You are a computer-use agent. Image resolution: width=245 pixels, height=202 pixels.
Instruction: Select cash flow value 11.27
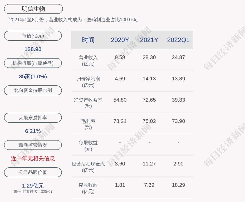click(149, 164)
